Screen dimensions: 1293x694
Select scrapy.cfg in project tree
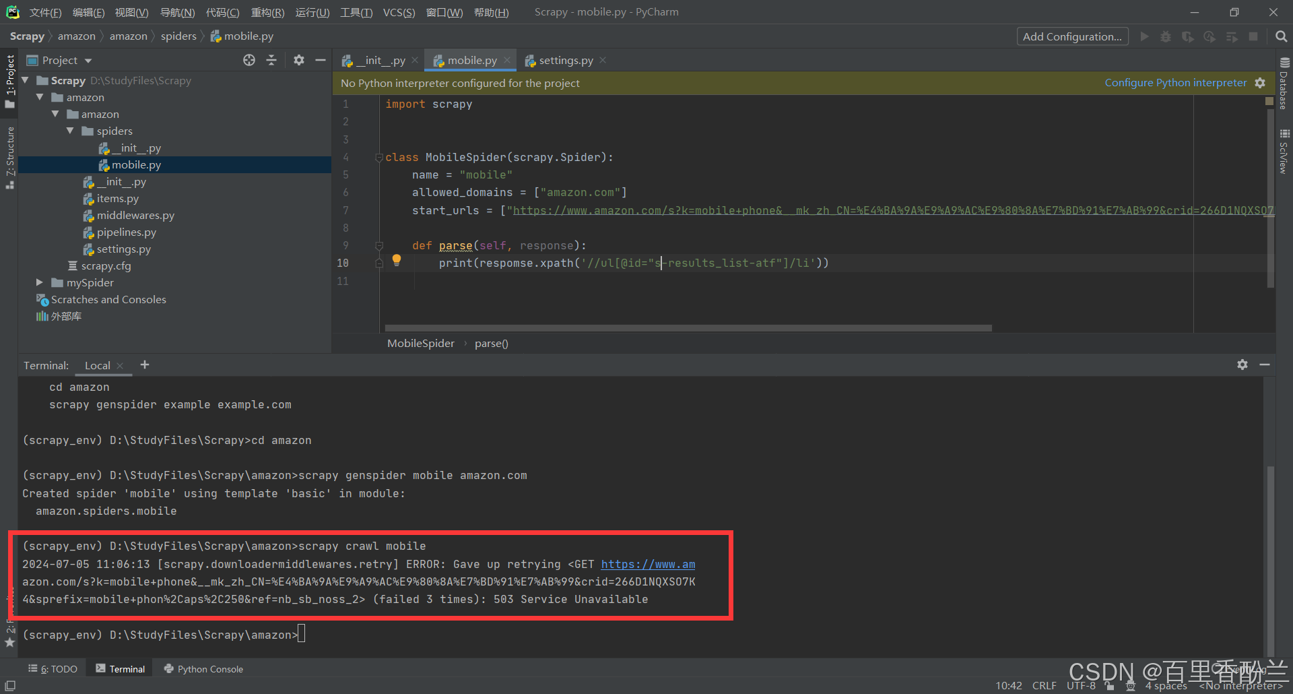(106, 265)
